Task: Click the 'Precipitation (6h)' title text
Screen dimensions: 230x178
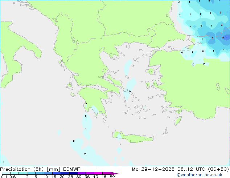Action: 22,169
